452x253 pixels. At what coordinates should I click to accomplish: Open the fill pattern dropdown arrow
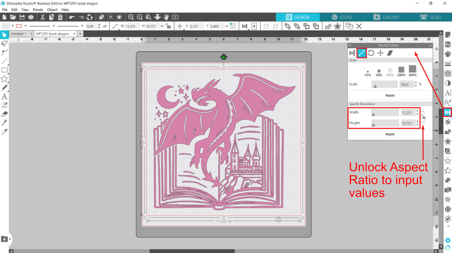point(13,26)
